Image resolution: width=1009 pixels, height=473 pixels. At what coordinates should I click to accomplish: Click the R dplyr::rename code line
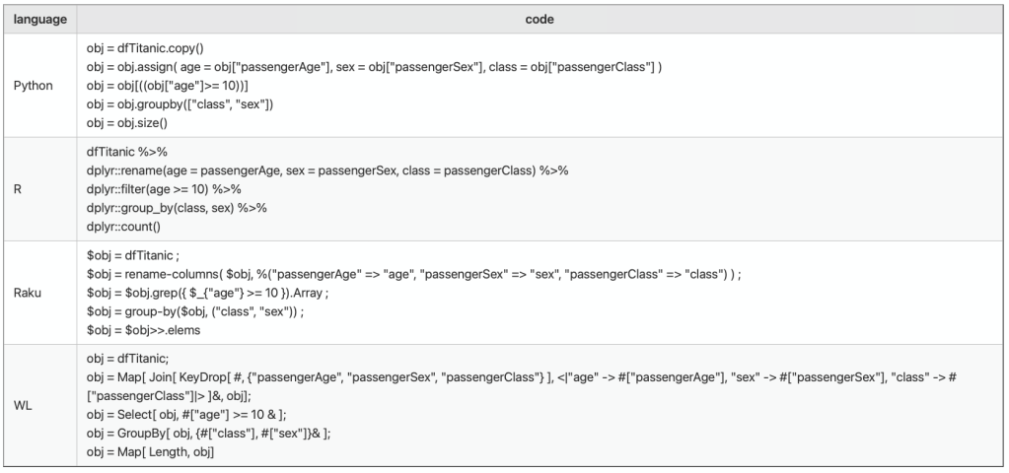[x=326, y=170]
